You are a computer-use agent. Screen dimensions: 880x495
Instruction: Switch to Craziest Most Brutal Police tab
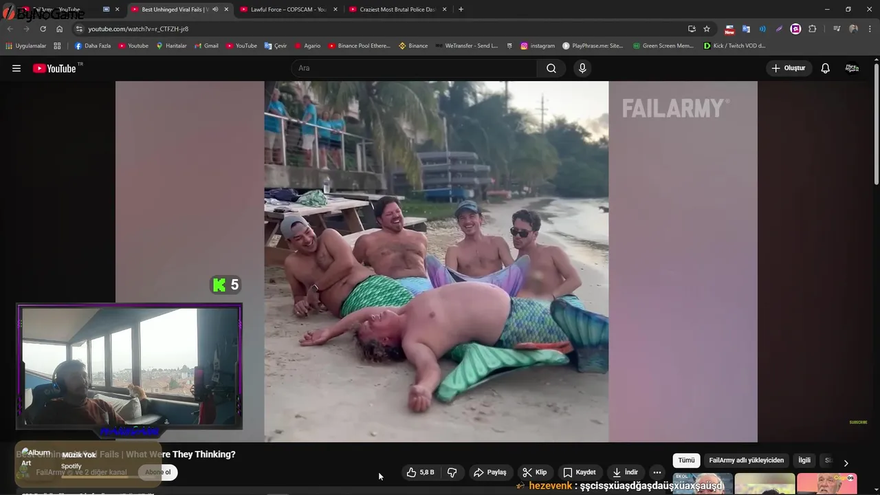[x=397, y=10]
